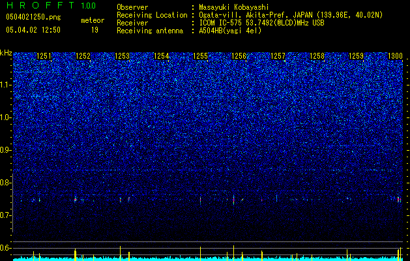Click the 'Observer' field label
Viewport: 410px width, 261px height.
pos(132,7)
